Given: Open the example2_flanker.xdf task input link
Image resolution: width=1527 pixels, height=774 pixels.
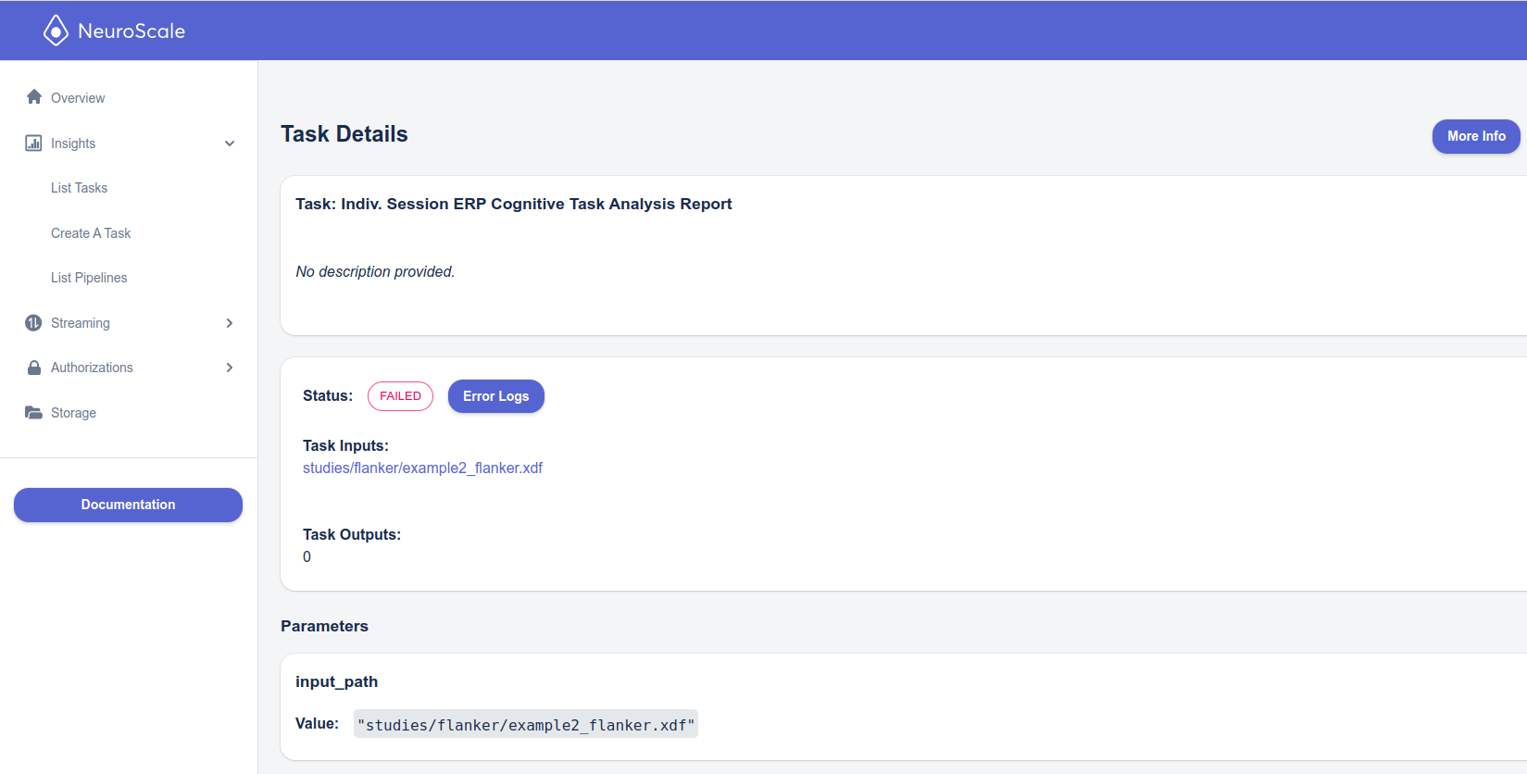Looking at the screenshot, I should [422, 468].
